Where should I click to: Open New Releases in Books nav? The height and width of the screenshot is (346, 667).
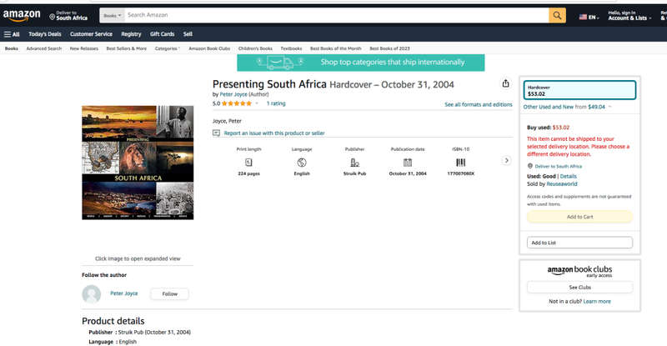click(x=84, y=48)
